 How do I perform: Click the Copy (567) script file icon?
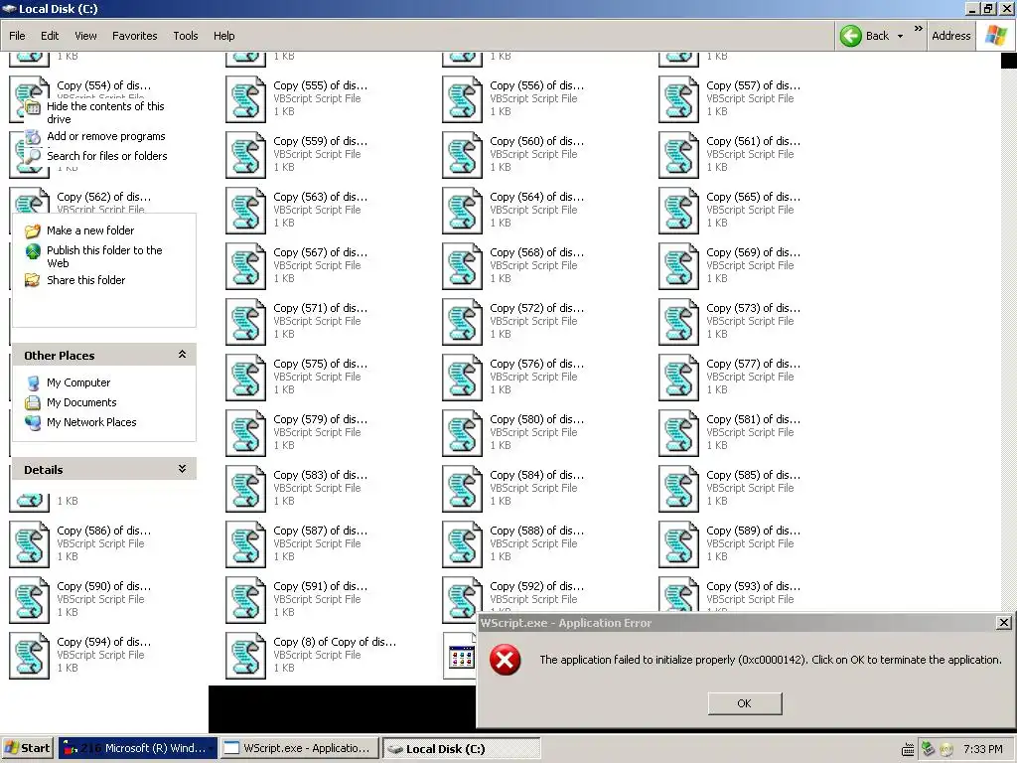tap(246, 266)
